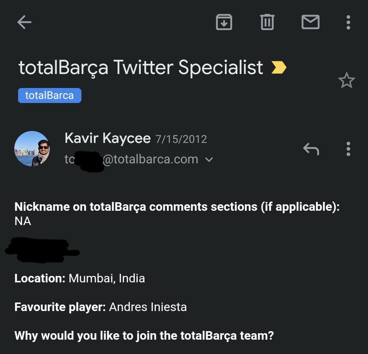This screenshot has height=354, width=368.
Task: Star this totalBarça email
Action: click(x=346, y=80)
